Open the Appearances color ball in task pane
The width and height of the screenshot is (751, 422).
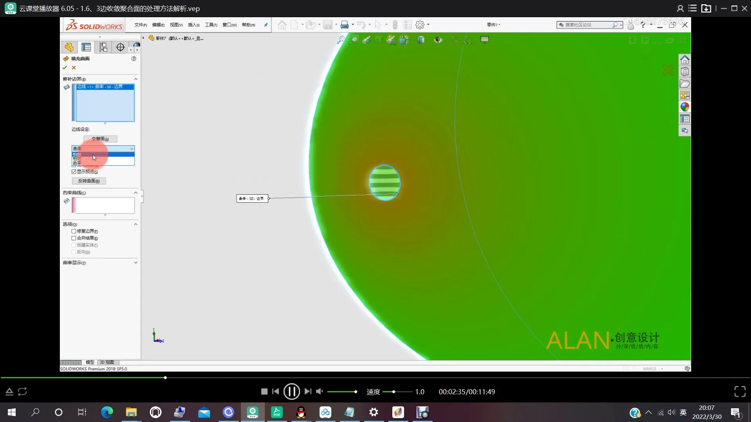[685, 107]
